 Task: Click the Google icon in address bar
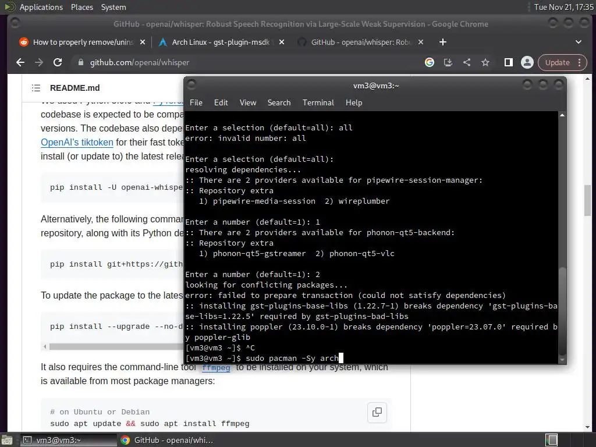(x=430, y=62)
